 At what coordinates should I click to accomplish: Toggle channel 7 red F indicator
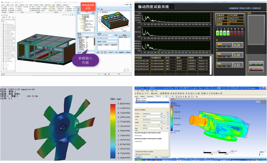pyautogui.click(x=239, y=33)
